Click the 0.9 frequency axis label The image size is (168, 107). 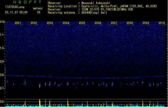coord(2,62)
